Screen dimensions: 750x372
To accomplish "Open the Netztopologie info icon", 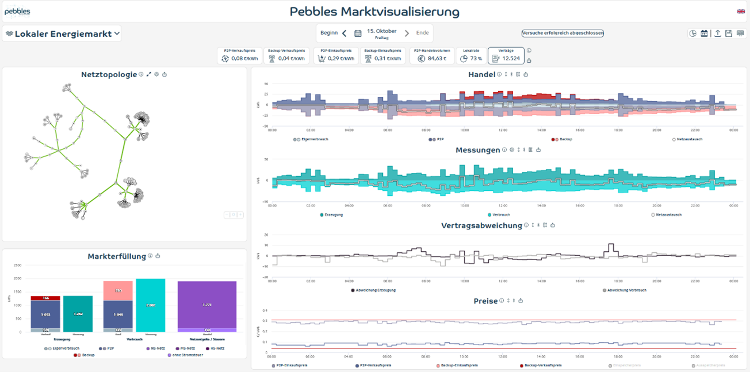I will (x=141, y=74).
